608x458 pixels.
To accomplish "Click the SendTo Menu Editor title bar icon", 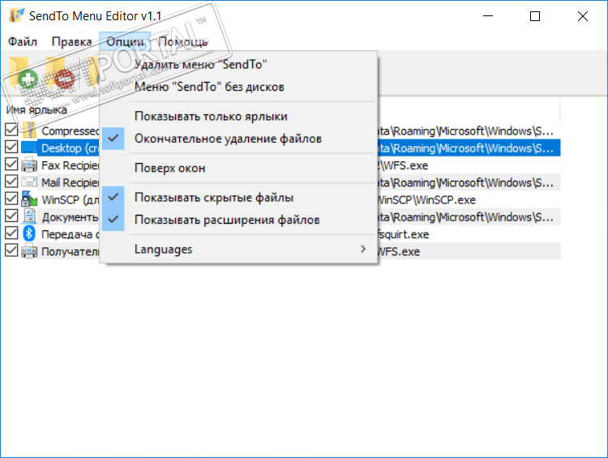I will pos(17,16).
